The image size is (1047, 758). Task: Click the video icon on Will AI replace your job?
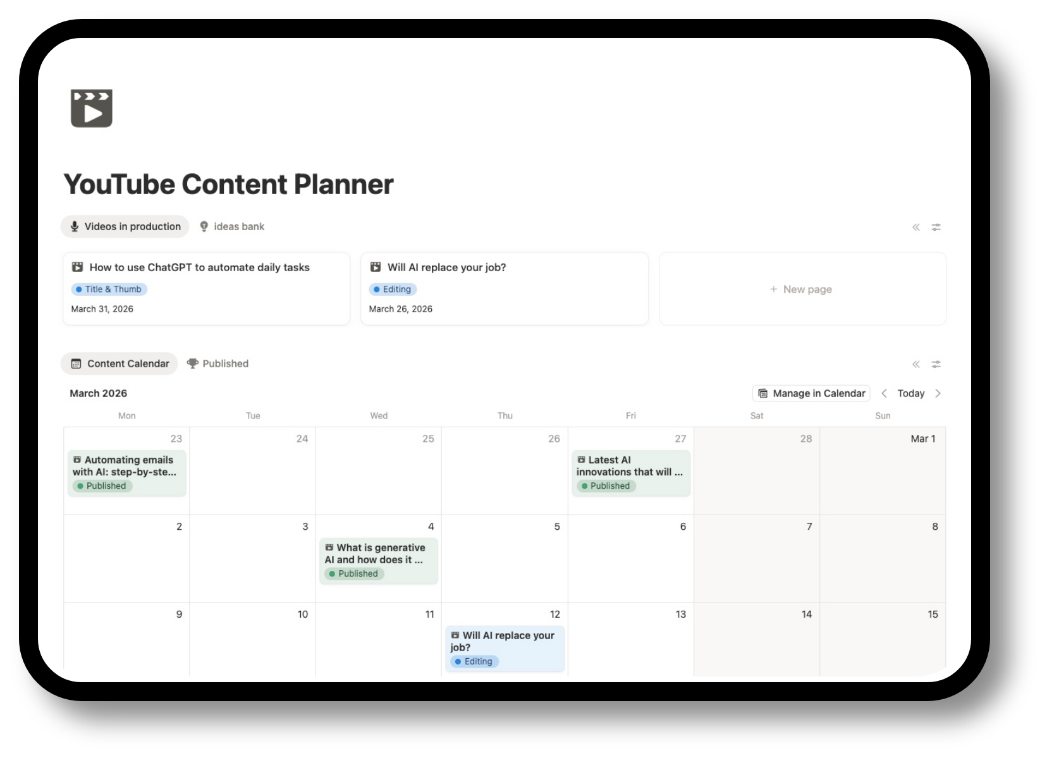point(376,267)
